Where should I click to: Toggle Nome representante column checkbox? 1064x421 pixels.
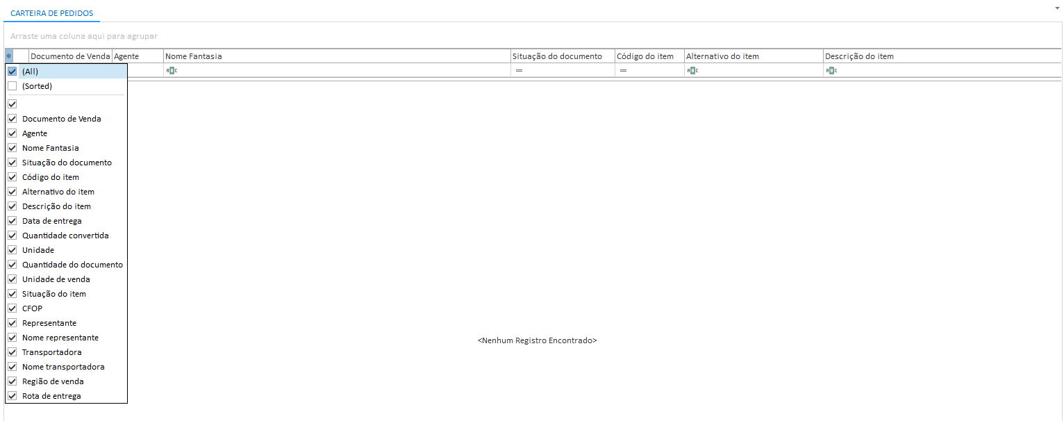(12, 338)
